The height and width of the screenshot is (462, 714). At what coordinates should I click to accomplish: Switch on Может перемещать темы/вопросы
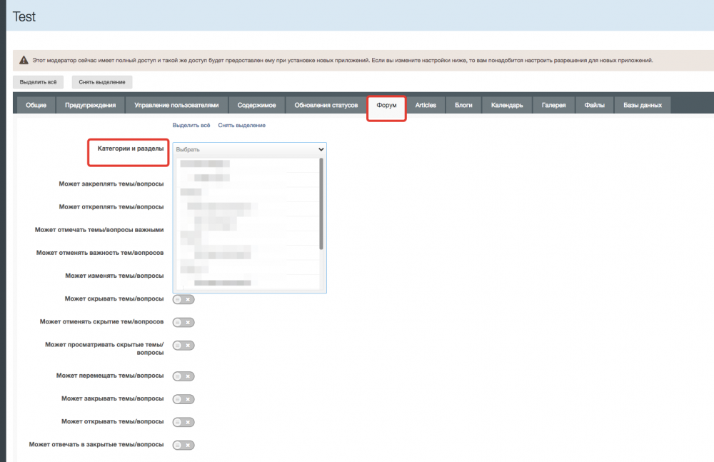[x=183, y=376]
